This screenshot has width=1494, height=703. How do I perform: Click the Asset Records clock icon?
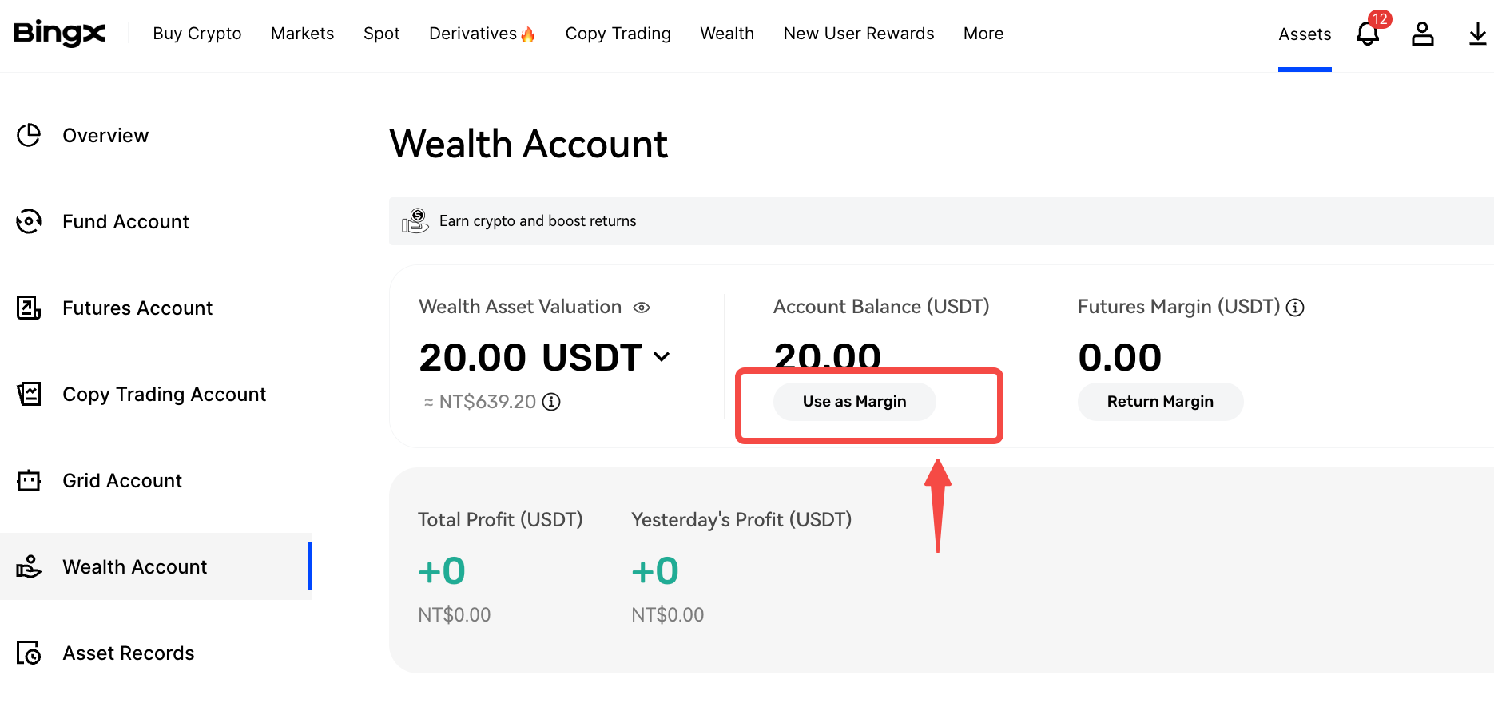(x=29, y=653)
